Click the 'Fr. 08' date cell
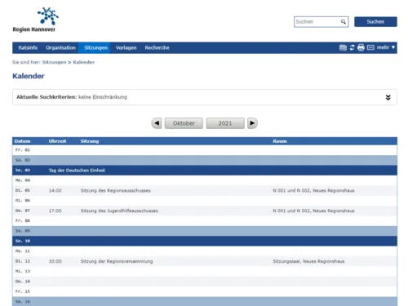This screenshot has height=306, width=408. [x=23, y=221]
